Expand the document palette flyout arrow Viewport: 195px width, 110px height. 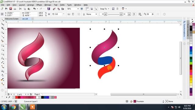tap(7, 97)
